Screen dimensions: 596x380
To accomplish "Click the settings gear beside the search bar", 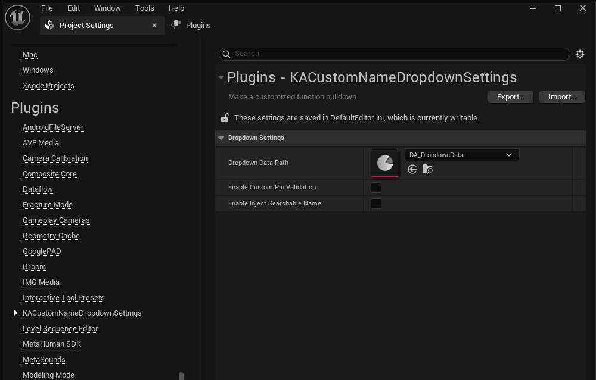I will tap(579, 54).
